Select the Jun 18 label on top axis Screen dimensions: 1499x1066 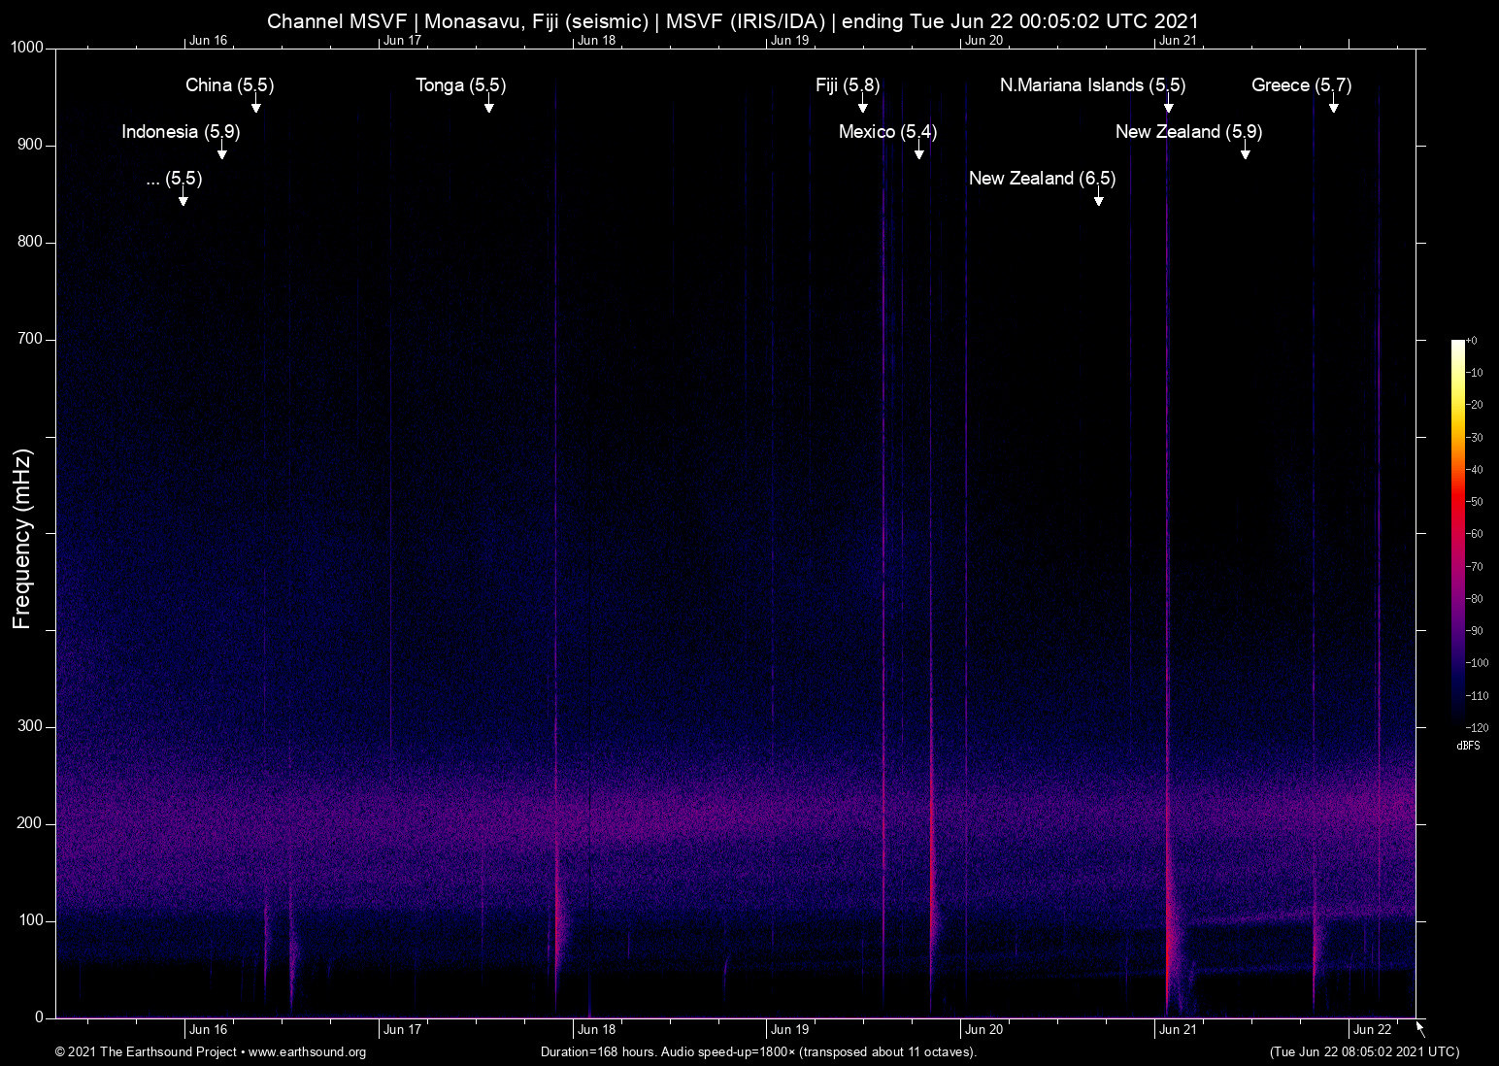pyautogui.click(x=596, y=41)
